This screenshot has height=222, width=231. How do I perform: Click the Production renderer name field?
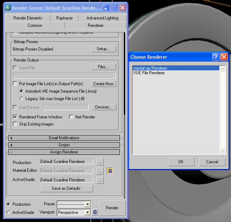(66, 162)
